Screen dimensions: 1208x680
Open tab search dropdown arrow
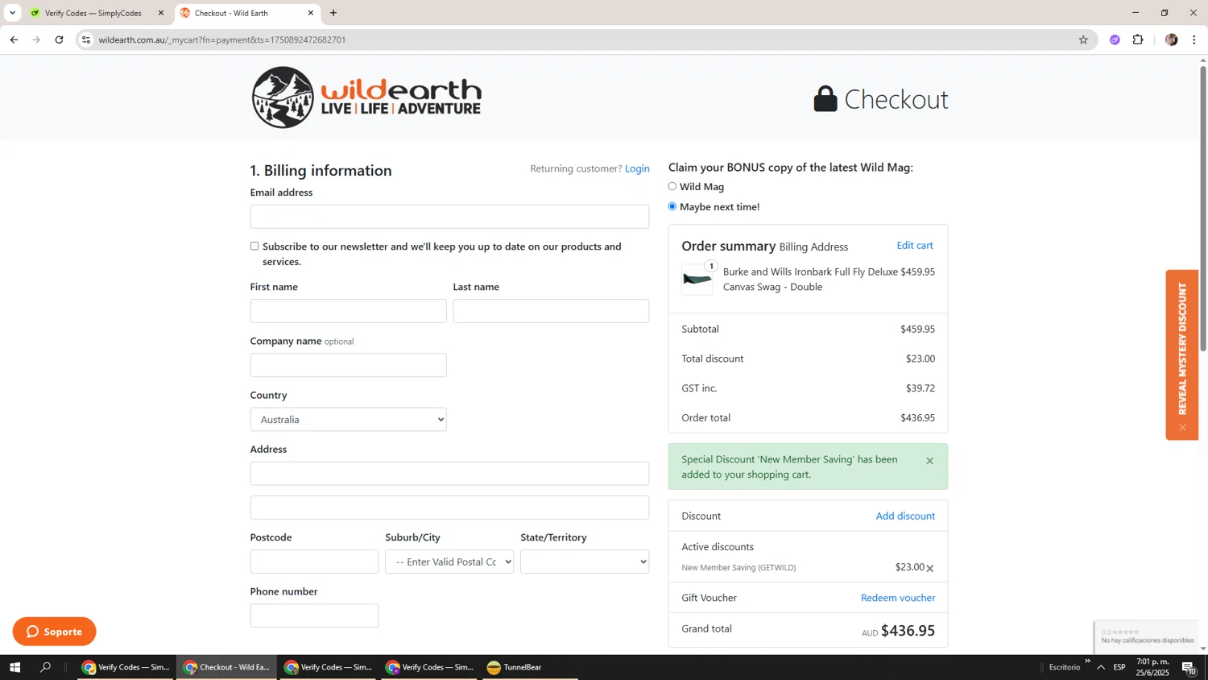tap(12, 13)
